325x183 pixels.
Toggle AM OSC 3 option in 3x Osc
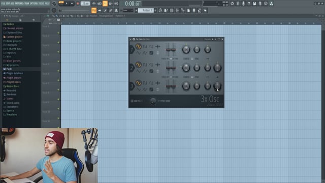137,101
